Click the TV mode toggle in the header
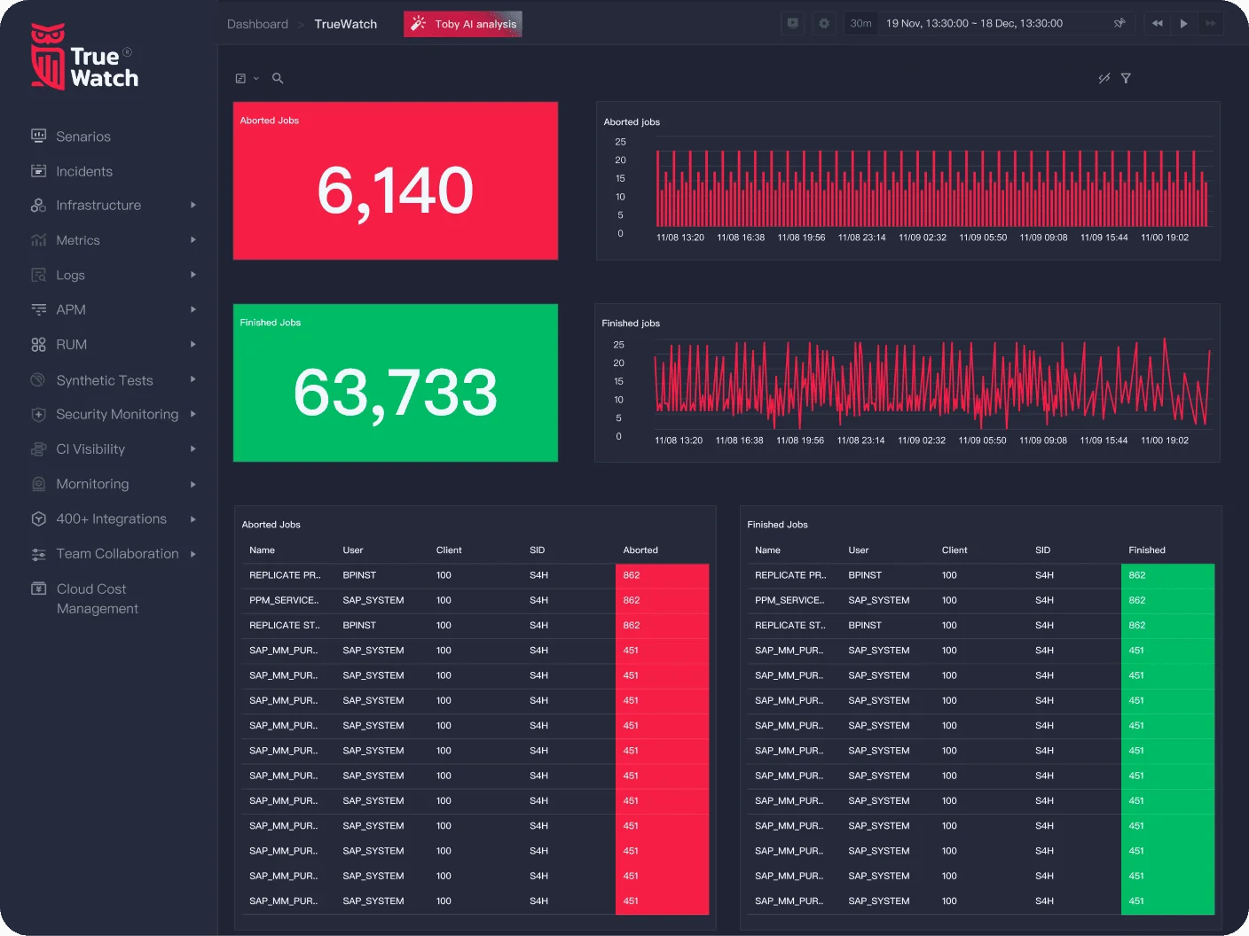 point(792,23)
